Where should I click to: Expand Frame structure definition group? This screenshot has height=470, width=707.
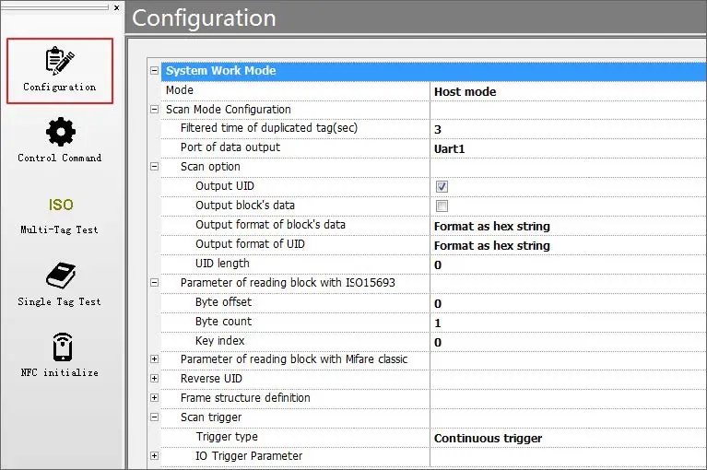pyautogui.click(x=154, y=398)
